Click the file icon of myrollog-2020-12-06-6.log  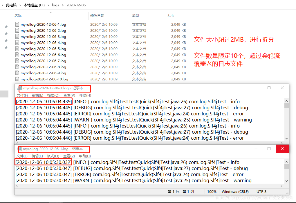17,55
